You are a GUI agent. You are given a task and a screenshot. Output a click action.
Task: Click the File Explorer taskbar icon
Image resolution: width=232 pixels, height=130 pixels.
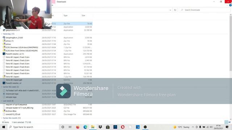[x=93, y=127]
